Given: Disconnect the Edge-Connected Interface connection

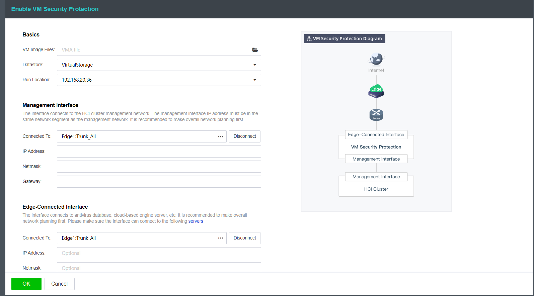Looking at the screenshot, I should [244, 238].
